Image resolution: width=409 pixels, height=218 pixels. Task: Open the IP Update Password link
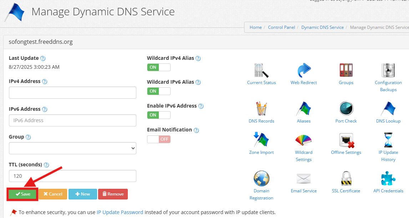coord(120,212)
